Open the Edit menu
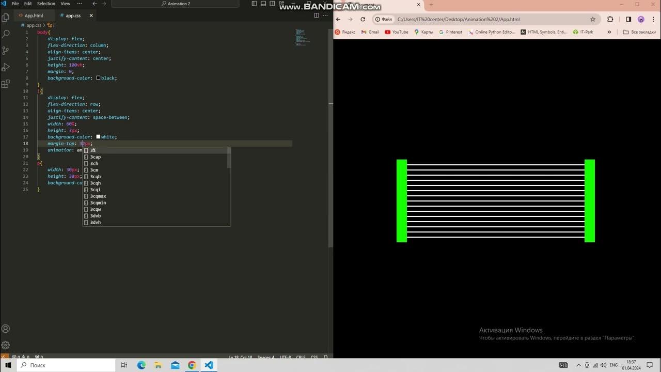Viewport: 661px width, 372px height. [x=28, y=4]
